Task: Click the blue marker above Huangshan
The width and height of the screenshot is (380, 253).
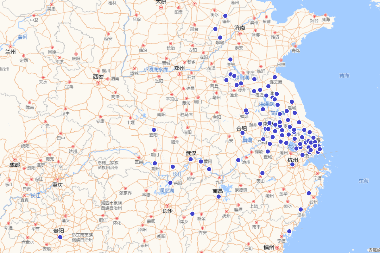Action: coord(262,173)
